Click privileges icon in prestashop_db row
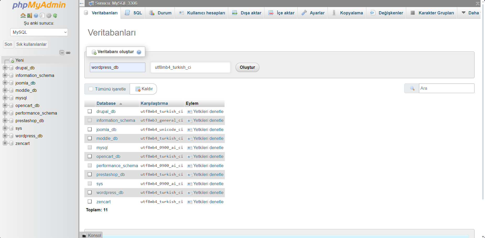This screenshot has height=238, width=485. click(x=190, y=175)
